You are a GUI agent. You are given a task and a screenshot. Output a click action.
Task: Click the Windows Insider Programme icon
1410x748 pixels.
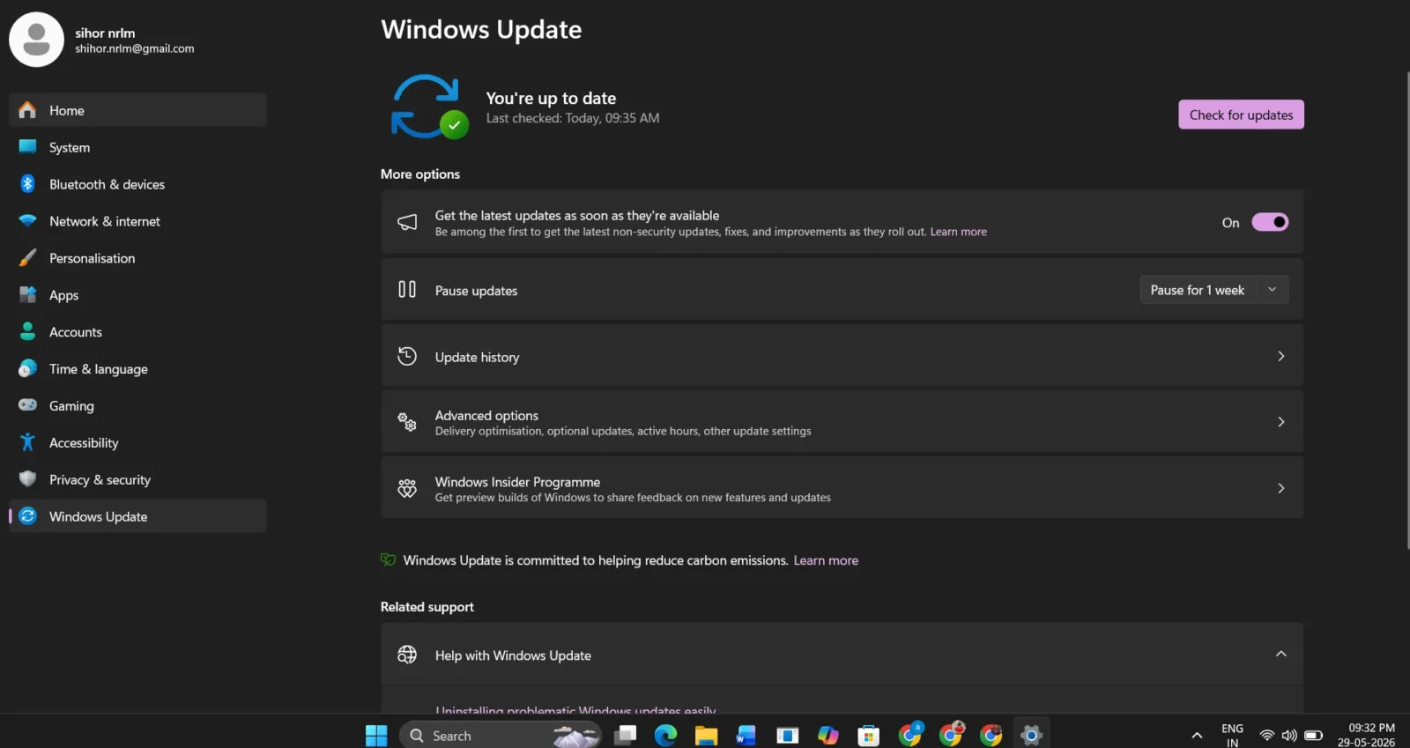(x=407, y=488)
